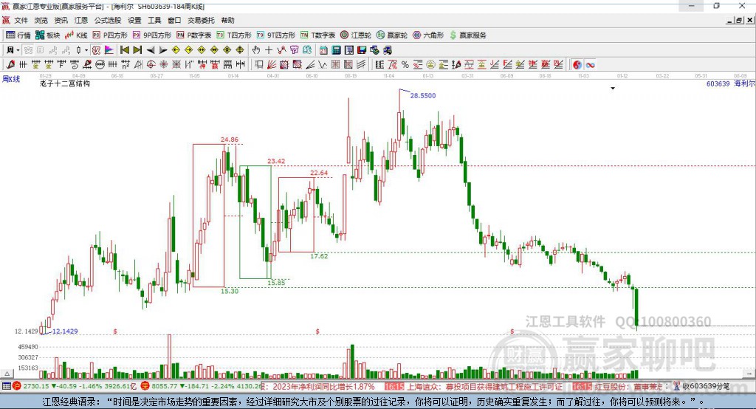The width and height of the screenshot is (756, 409).
Task: Open the small chart dropdown triangle
Action: coord(613,89)
